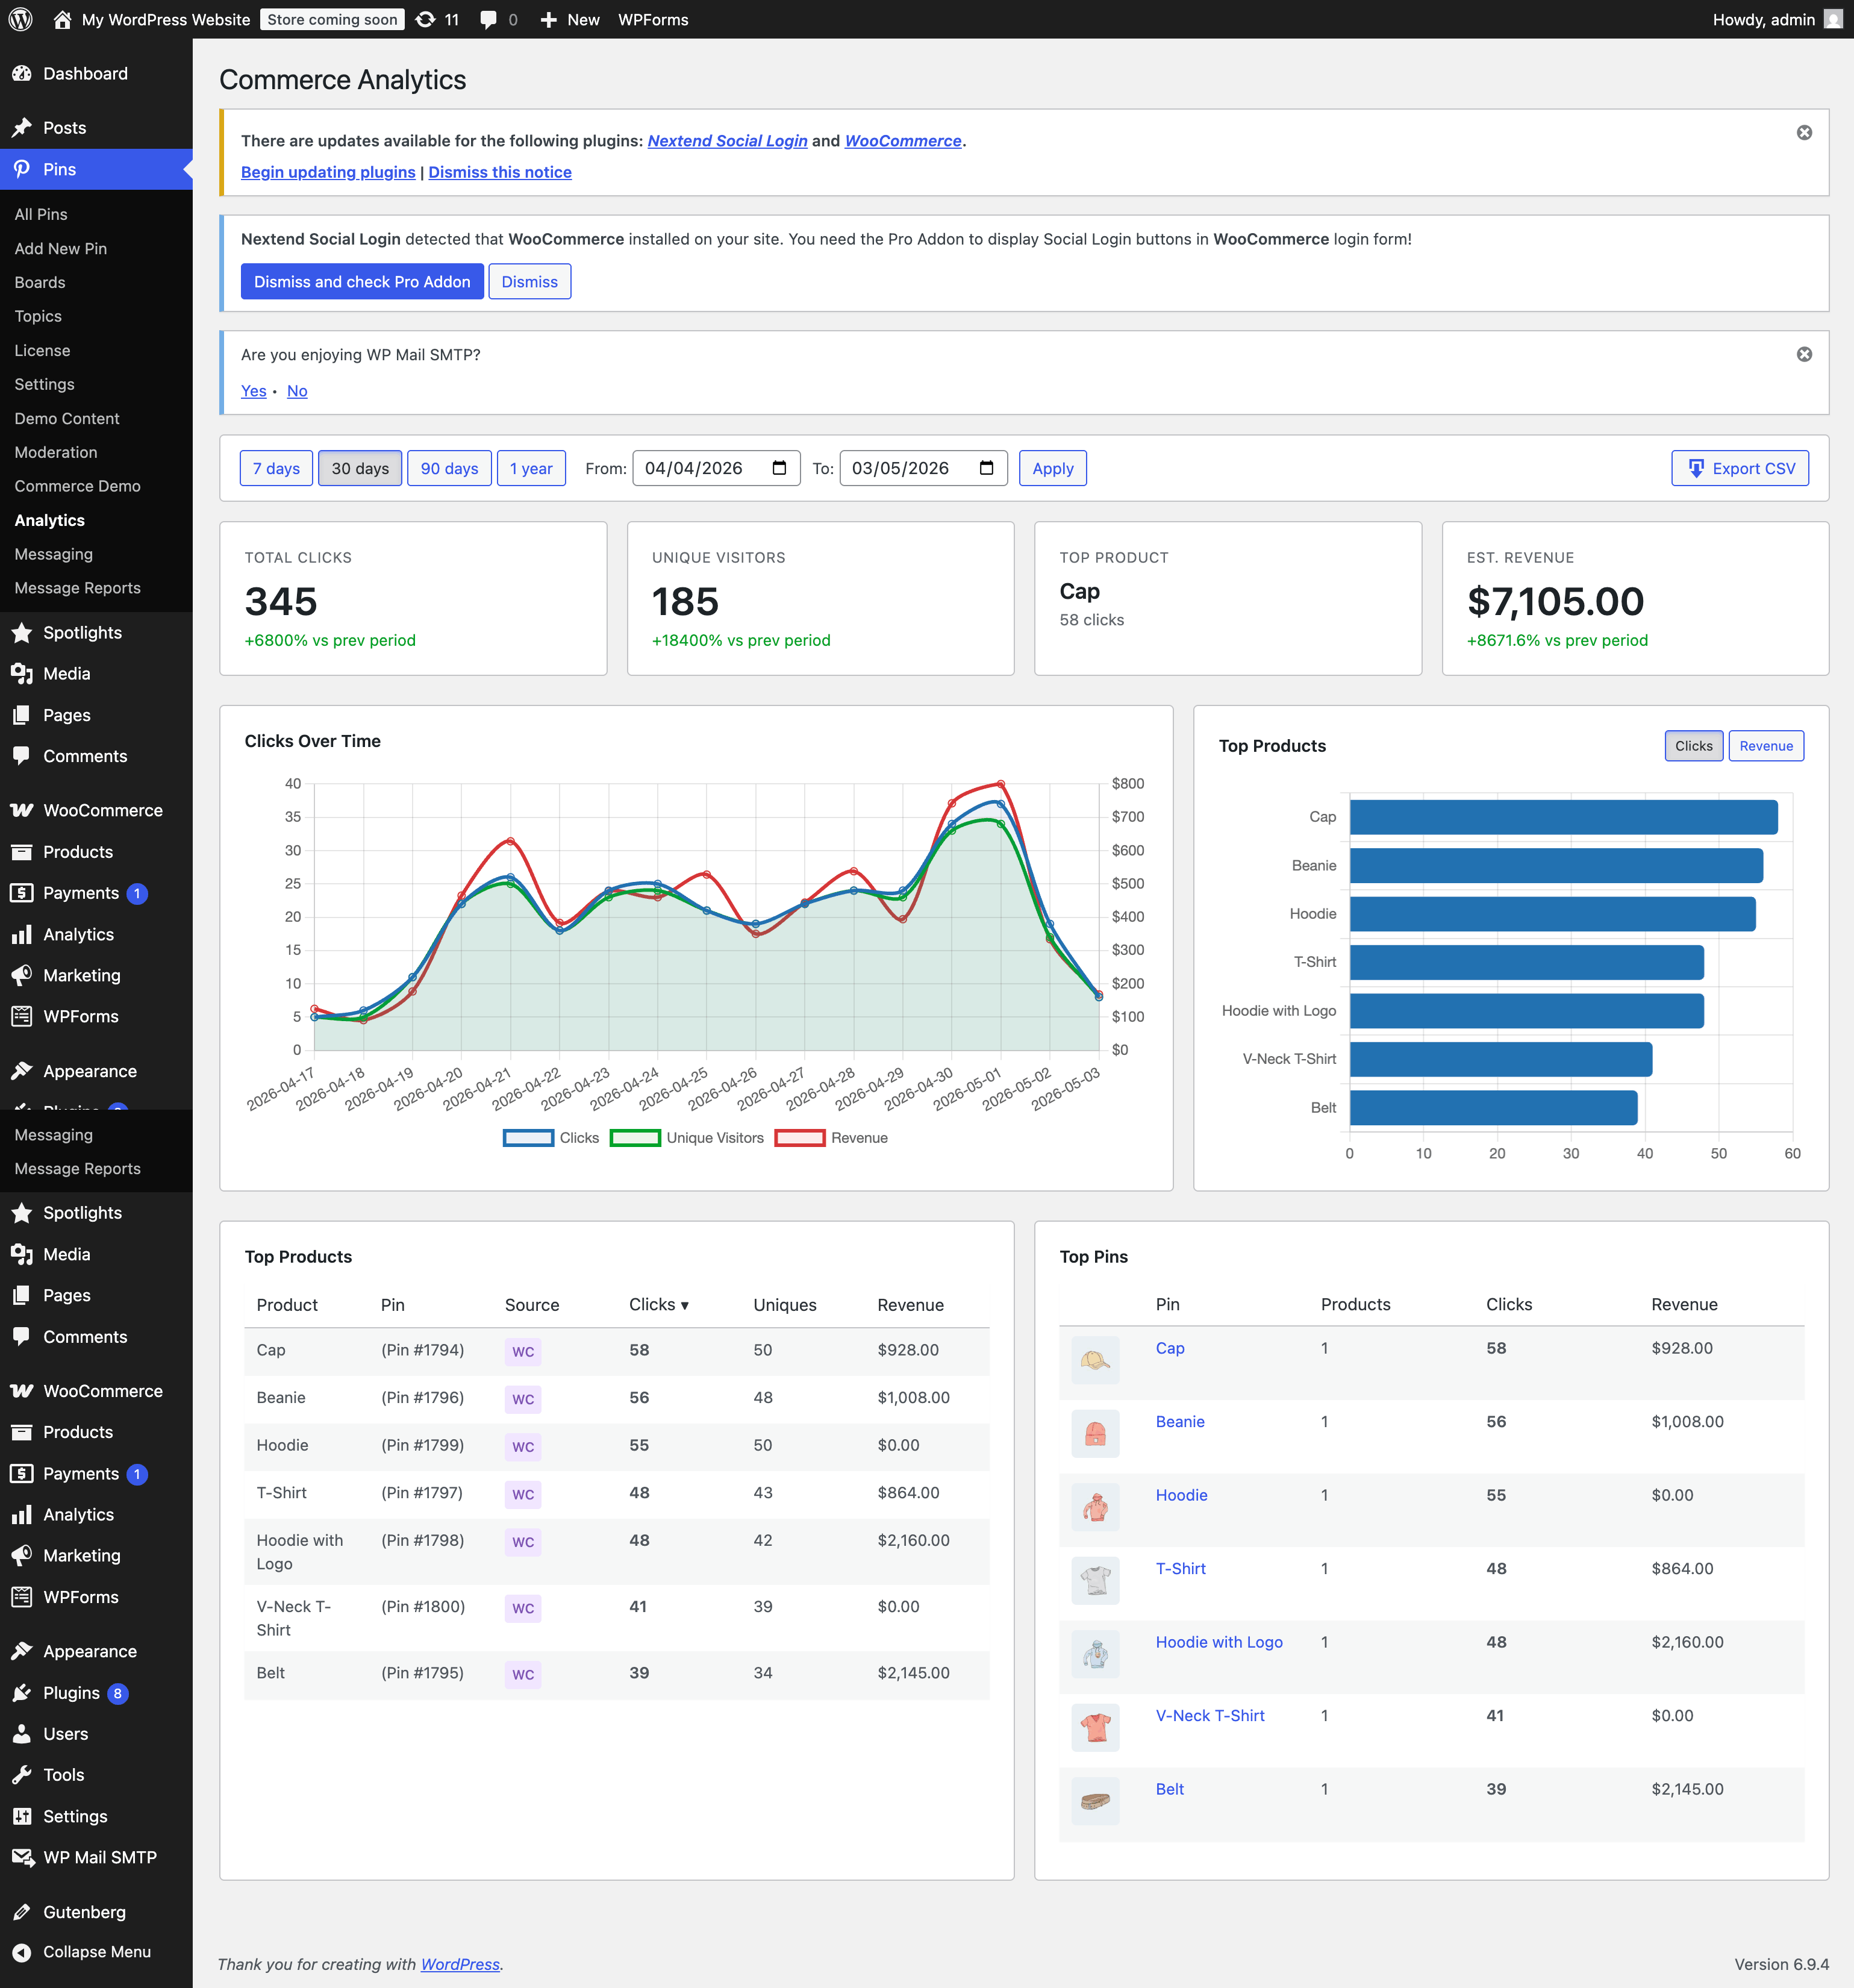Click the WordPress logo in admin bar
1854x1988 pixels.
[21, 19]
